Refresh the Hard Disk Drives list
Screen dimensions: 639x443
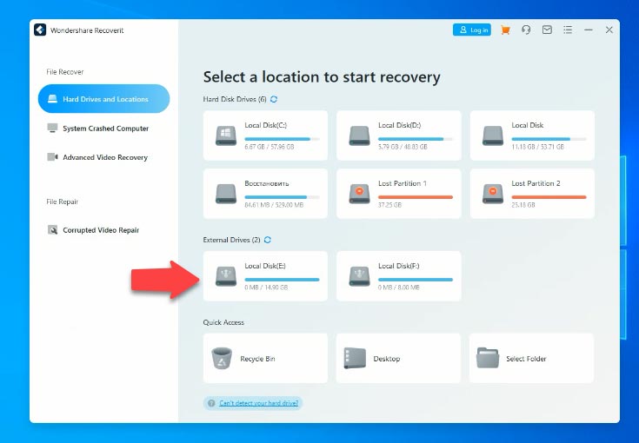coord(274,99)
